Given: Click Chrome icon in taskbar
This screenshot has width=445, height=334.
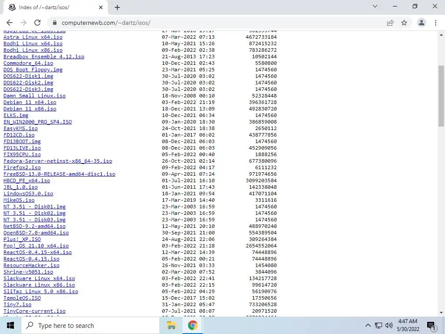Looking at the screenshot, I should tap(193, 325).
